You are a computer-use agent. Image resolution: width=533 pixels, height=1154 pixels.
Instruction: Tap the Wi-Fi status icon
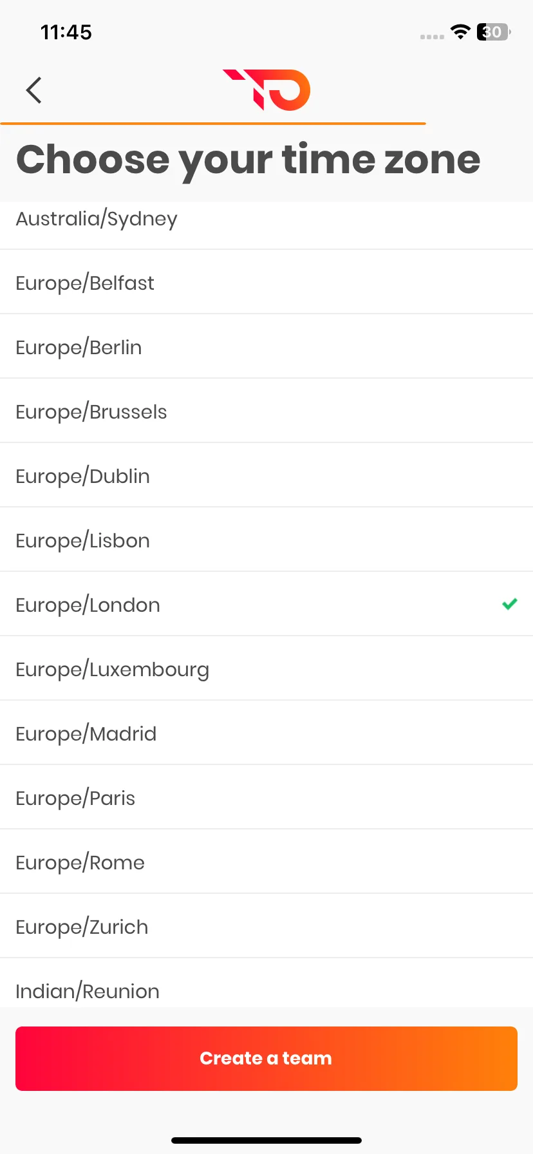460,32
